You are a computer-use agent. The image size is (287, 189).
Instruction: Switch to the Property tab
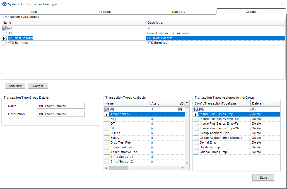click(x=105, y=12)
